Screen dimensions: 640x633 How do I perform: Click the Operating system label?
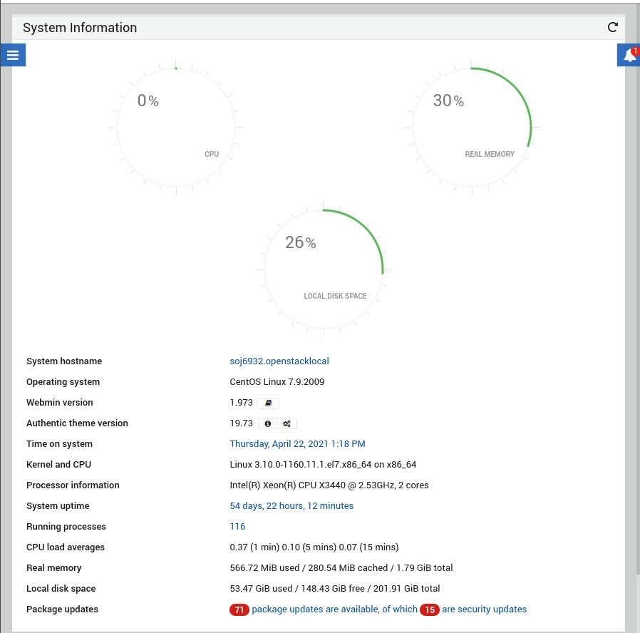click(x=63, y=382)
